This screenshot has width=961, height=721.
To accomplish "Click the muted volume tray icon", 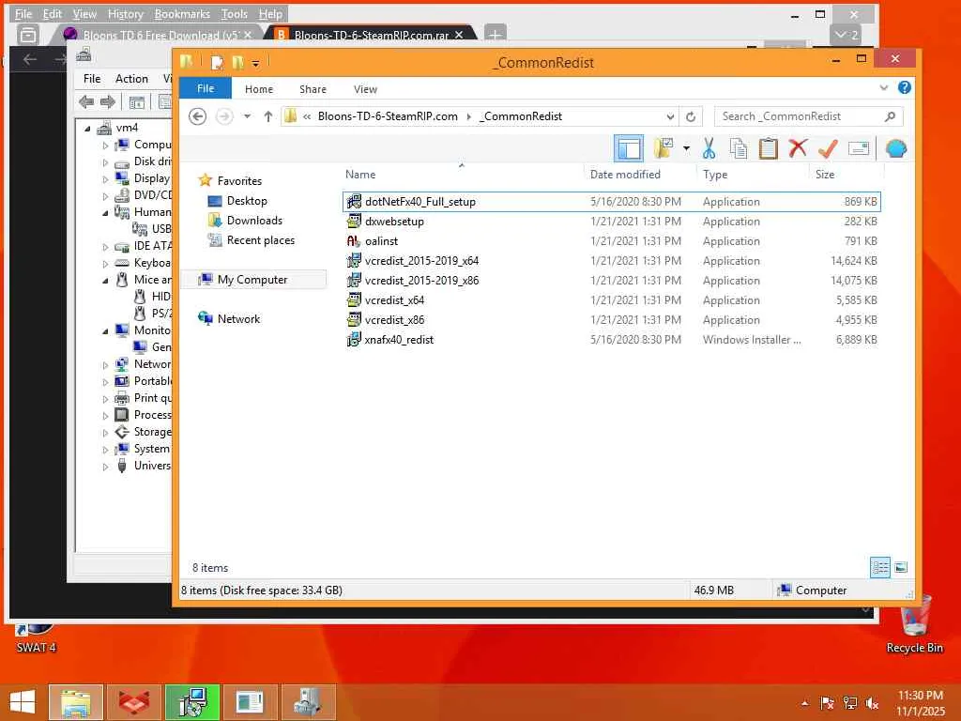I will click(872, 703).
